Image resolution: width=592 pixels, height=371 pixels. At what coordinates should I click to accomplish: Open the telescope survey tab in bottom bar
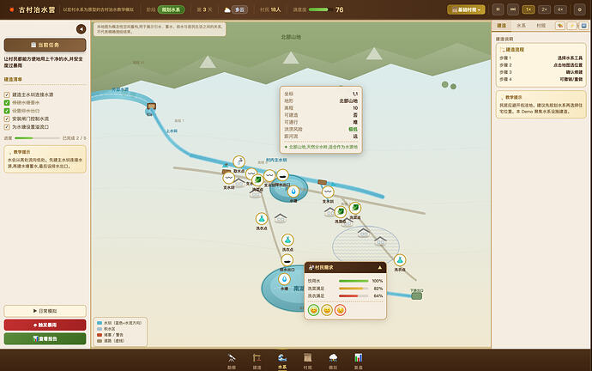point(232,361)
